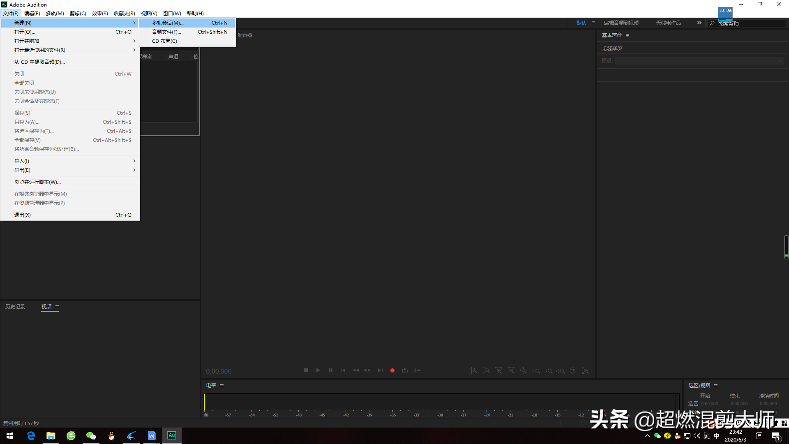Viewport: 789px width, 444px height.
Task: Click the Adobe Audition taskbar icon
Action: click(x=172, y=436)
